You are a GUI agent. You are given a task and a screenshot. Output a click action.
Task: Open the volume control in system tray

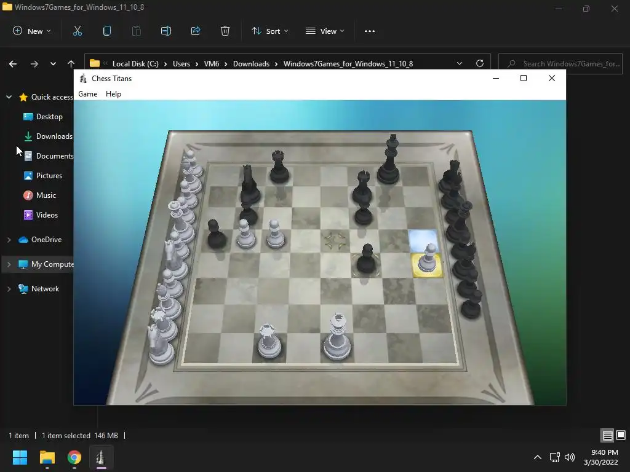(x=569, y=457)
